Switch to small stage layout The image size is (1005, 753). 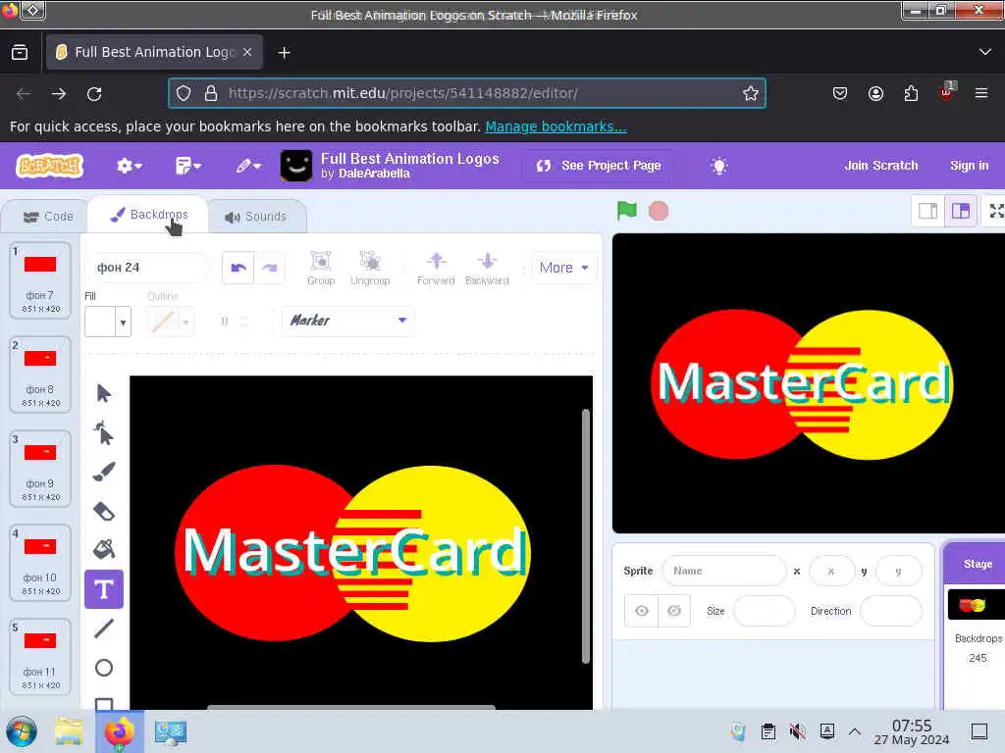(x=927, y=211)
